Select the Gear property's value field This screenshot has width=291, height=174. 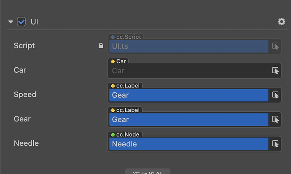[x=188, y=119]
